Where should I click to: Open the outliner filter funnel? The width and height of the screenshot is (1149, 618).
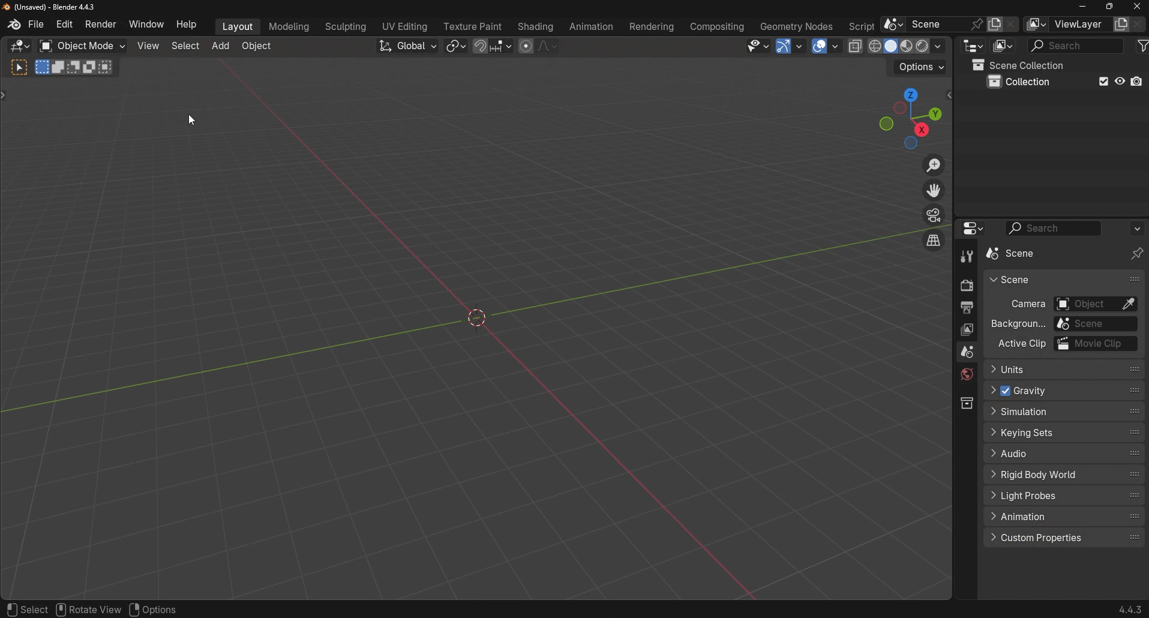[x=1143, y=46]
